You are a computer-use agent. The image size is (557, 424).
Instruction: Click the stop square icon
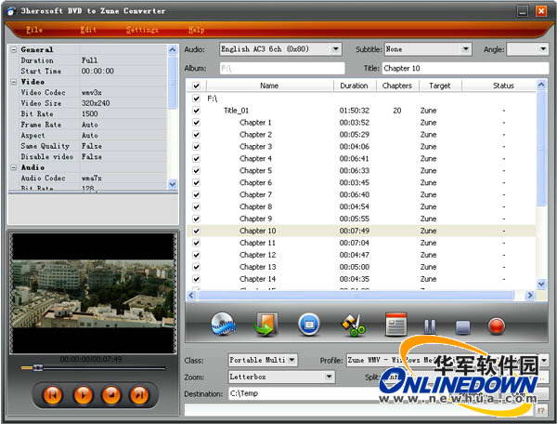[462, 327]
